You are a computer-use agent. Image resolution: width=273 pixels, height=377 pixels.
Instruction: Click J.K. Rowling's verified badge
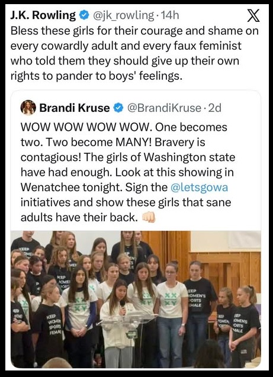84,15
